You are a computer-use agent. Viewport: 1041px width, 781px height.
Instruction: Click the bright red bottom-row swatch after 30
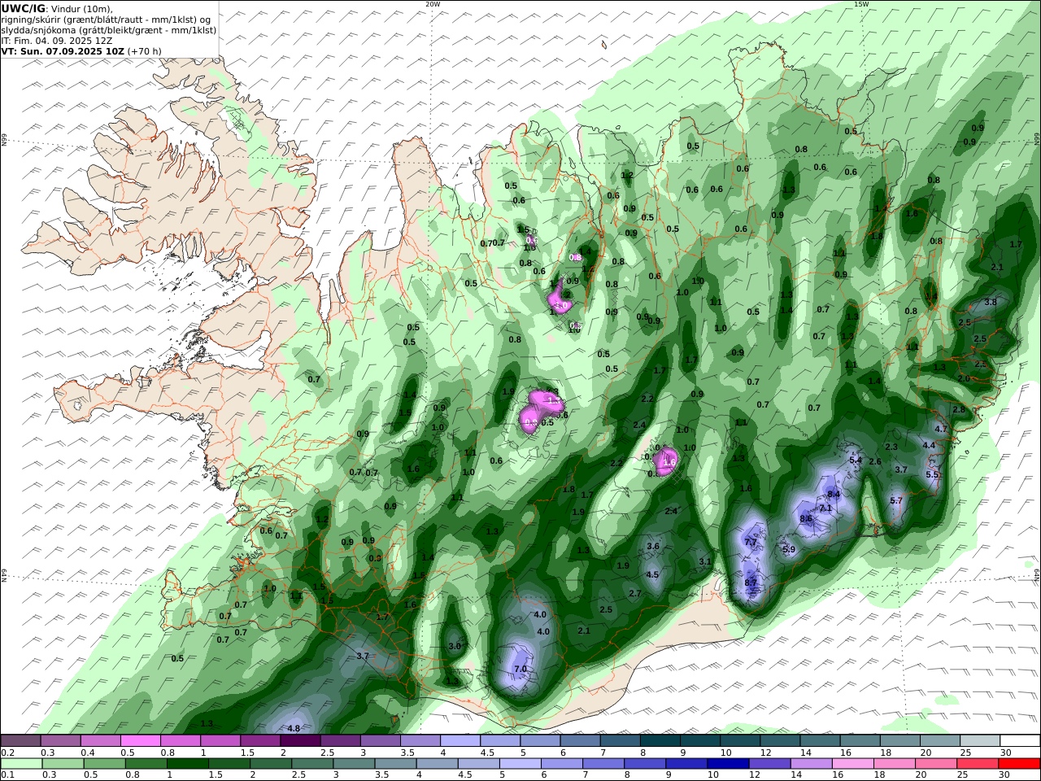pyautogui.click(x=1020, y=763)
